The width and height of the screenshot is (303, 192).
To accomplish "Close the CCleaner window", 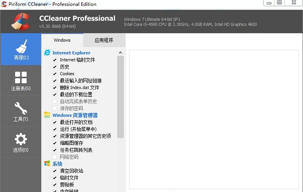I will pyautogui.click(x=294, y=3).
